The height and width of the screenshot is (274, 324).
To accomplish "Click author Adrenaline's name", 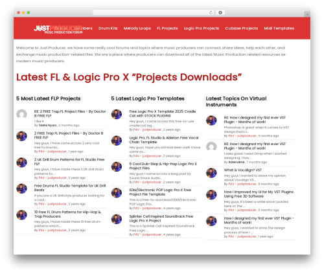I will pyautogui.click(x=237, y=162).
